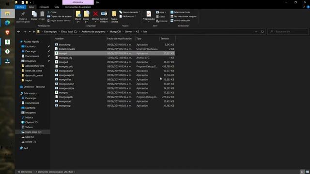Image resolution: width=310 pixels, height=174 pixels.
Task: Click the Cambiar nombre rename icon
Action: coord(104,16)
